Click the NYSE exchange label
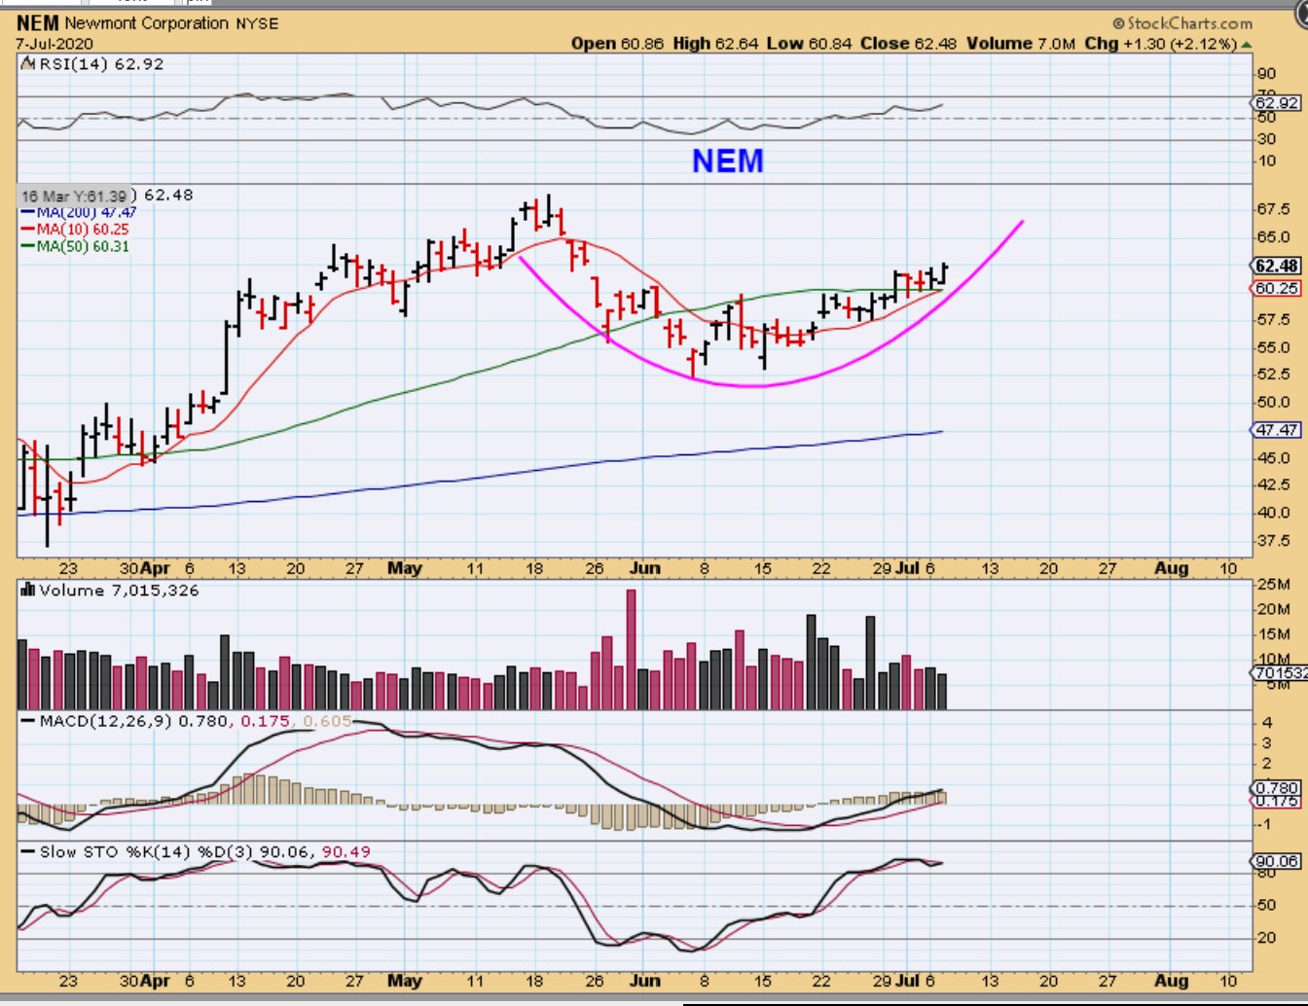The width and height of the screenshot is (1308, 1006). tap(257, 23)
